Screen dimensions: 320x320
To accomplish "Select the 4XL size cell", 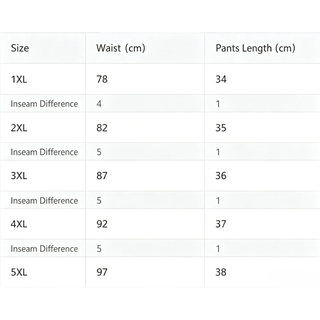I will (x=19, y=224).
